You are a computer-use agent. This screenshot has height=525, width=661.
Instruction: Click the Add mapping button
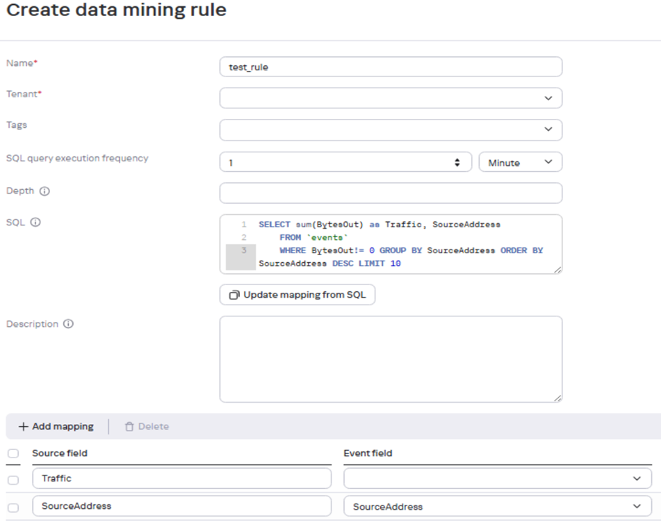(56, 426)
